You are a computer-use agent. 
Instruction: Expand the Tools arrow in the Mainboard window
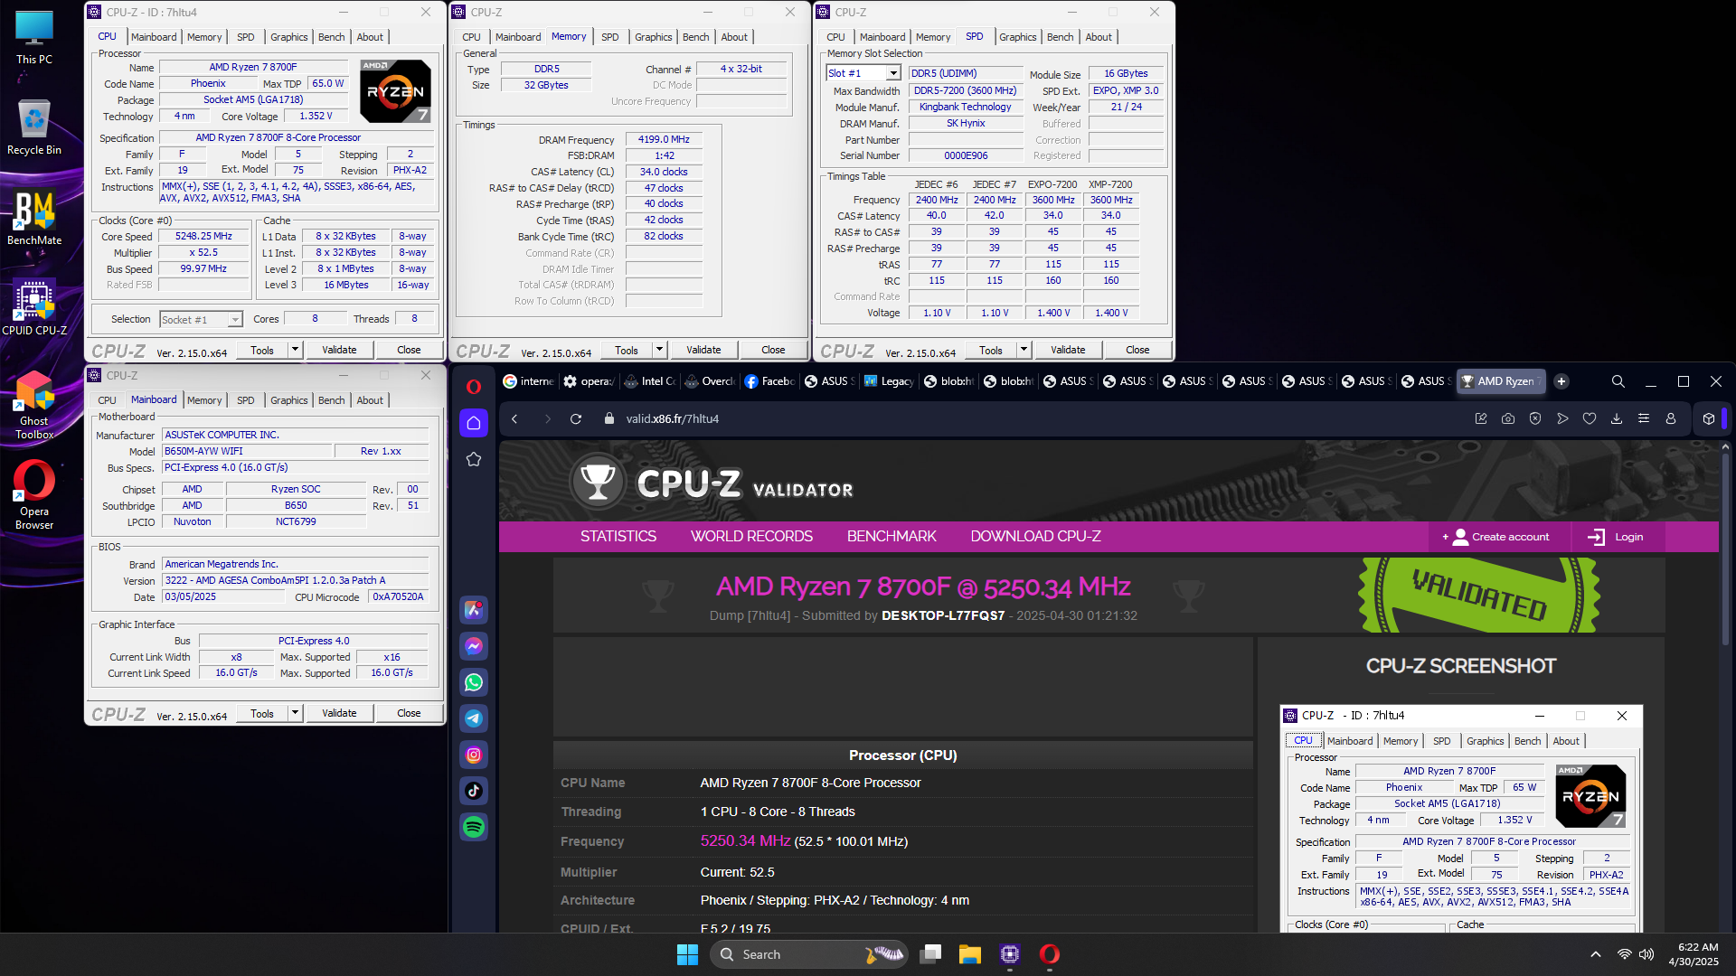pyautogui.click(x=295, y=713)
